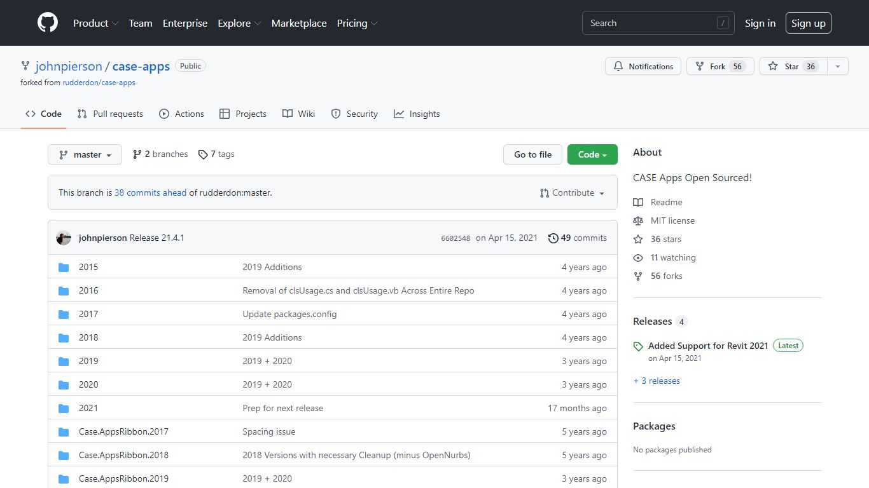Open the rudderdon/case-apps fork source link
869x488 pixels.
tap(99, 83)
